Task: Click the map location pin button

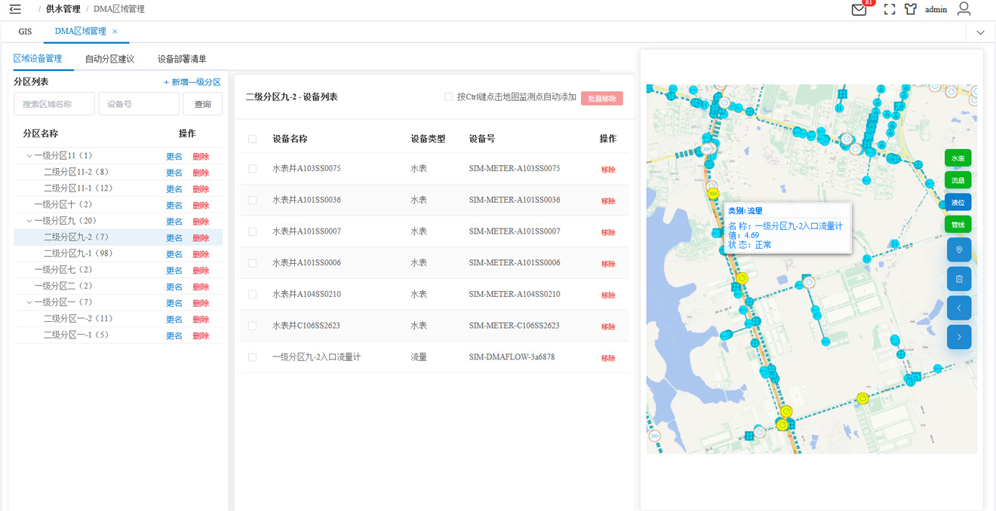Action: click(x=959, y=249)
